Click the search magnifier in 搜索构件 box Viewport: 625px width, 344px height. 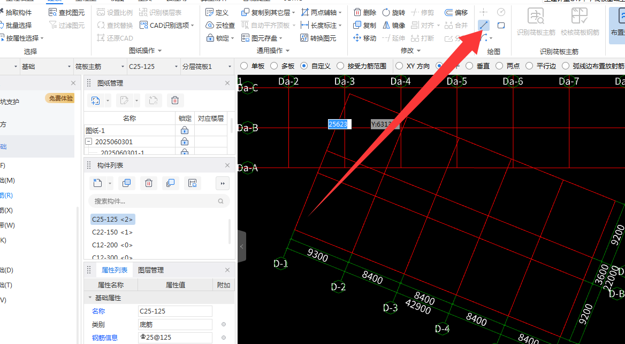(221, 201)
